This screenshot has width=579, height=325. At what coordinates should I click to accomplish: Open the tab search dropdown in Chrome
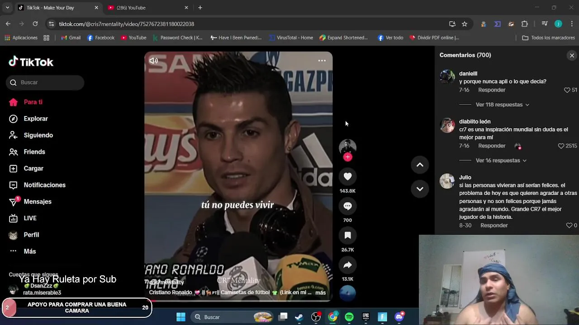pos(7,8)
